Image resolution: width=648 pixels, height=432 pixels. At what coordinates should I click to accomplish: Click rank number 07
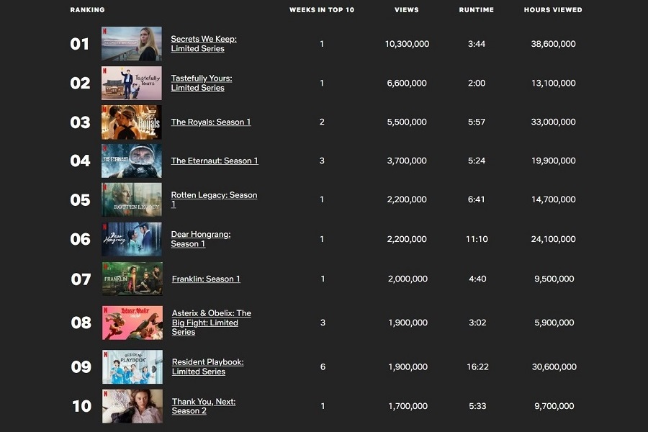[81, 279]
